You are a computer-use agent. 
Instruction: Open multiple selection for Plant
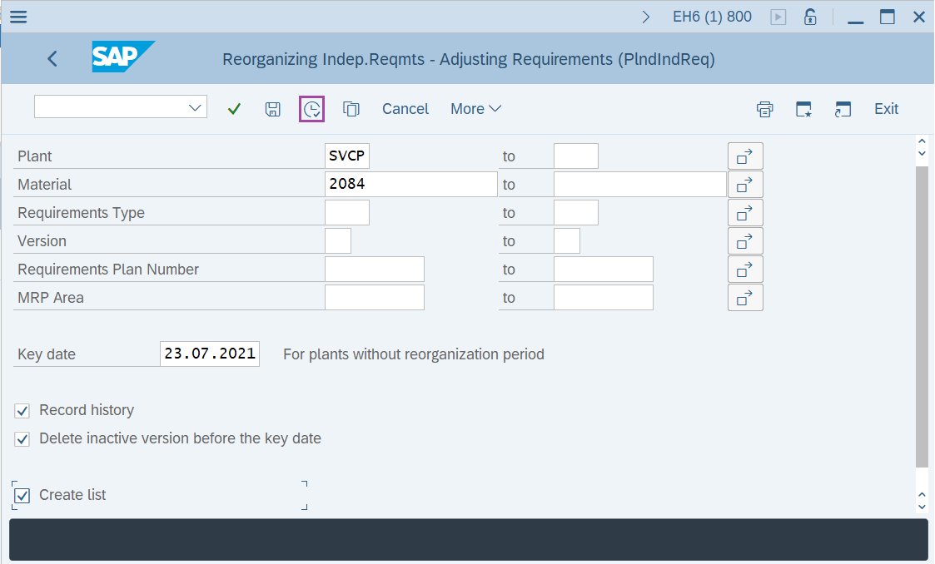click(x=745, y=156)
